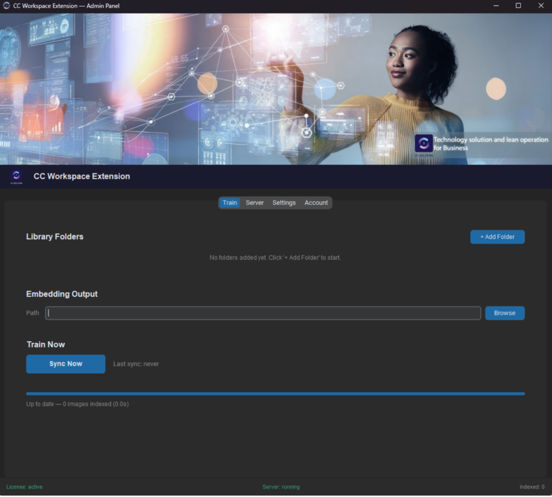552x497 pixels.
Task: Start training with Sync Now
Action: click(x=66, y=364)
